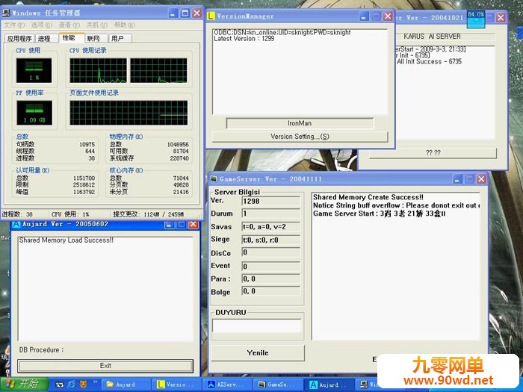The width and height of the screenshot is (523, 392).
Task: Close the AI Server window
Action: pos(501,17)
